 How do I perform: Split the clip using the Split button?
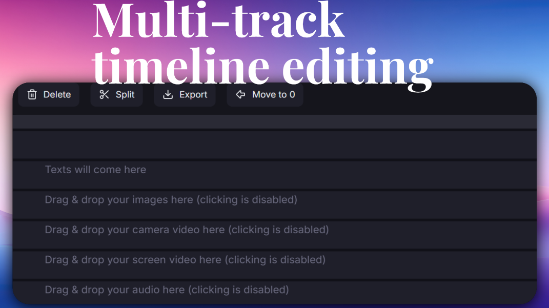tap(116, 94)
